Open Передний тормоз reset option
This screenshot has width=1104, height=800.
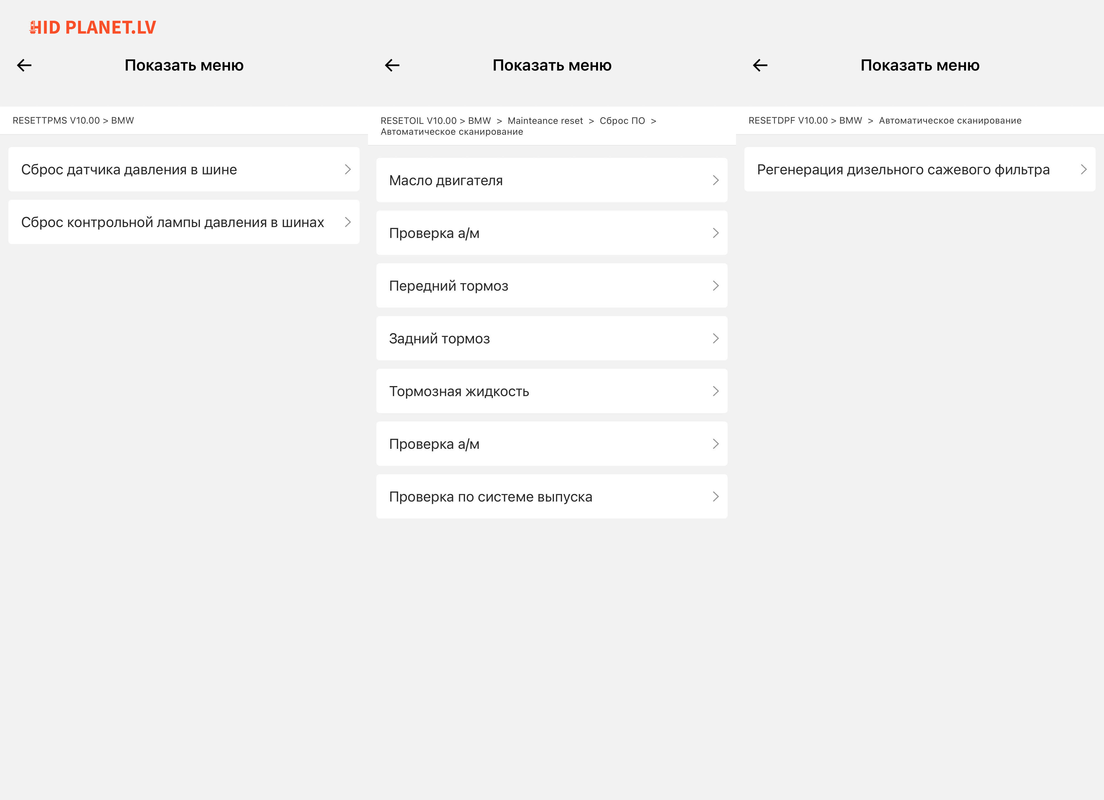click(x=551, y=286)
